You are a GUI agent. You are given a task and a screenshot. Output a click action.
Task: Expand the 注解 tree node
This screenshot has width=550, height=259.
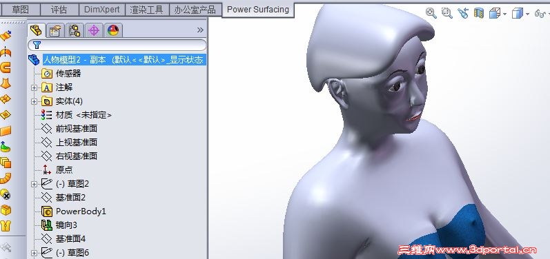pos(34,87)
